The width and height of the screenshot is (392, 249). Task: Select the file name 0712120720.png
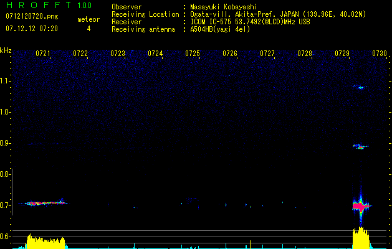(32, 16)
